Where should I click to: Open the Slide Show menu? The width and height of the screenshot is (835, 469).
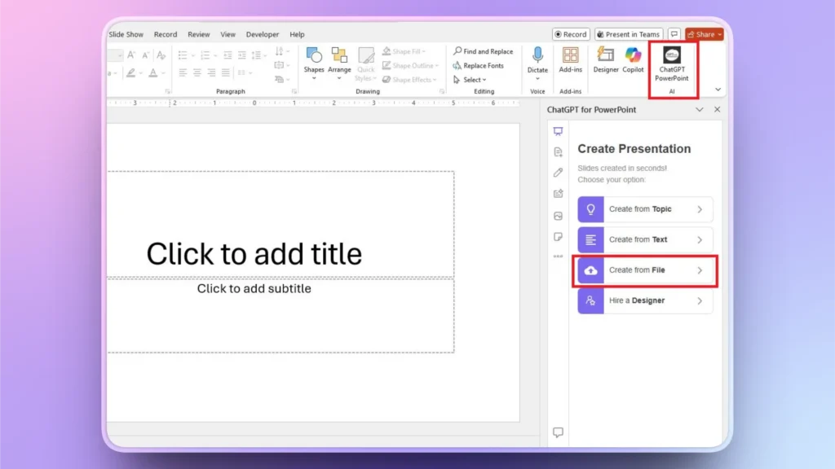[126, 34]
